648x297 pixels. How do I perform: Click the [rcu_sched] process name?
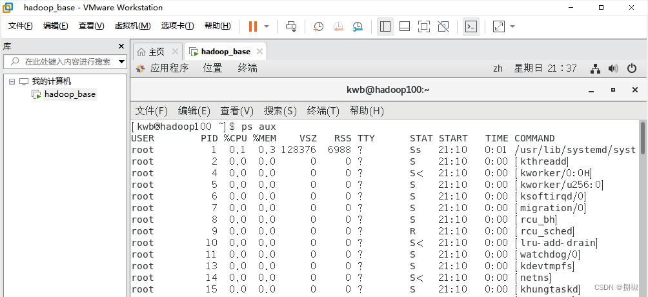tap(545, 230)
